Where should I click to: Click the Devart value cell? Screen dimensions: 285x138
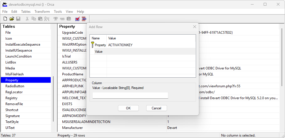click(x=223, y=128)
